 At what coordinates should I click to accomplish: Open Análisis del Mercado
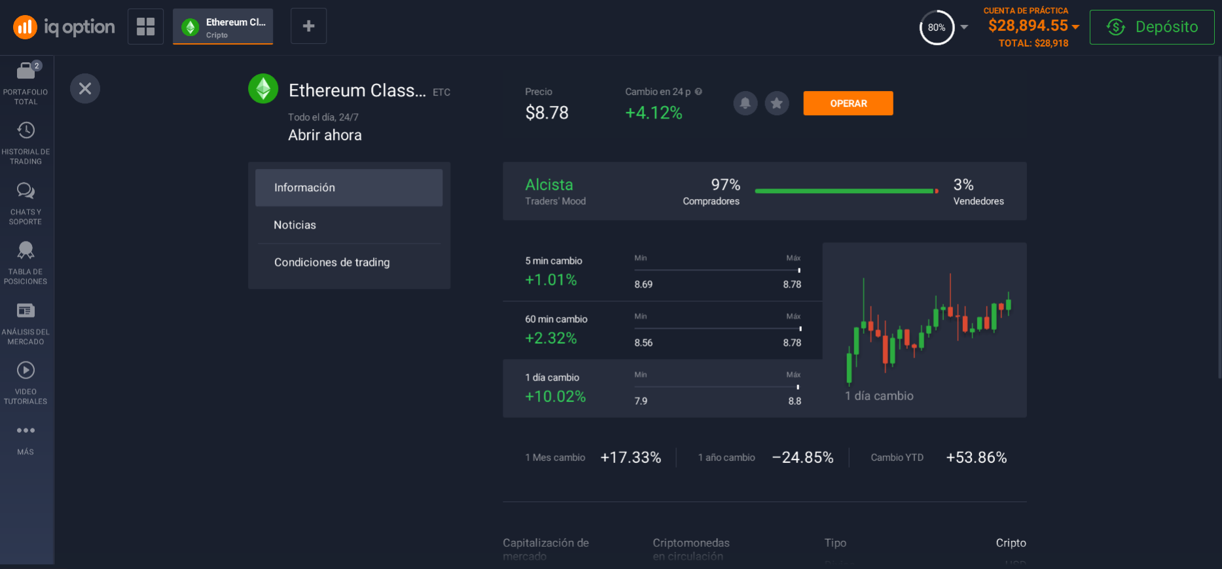click(x=26, y=323)
